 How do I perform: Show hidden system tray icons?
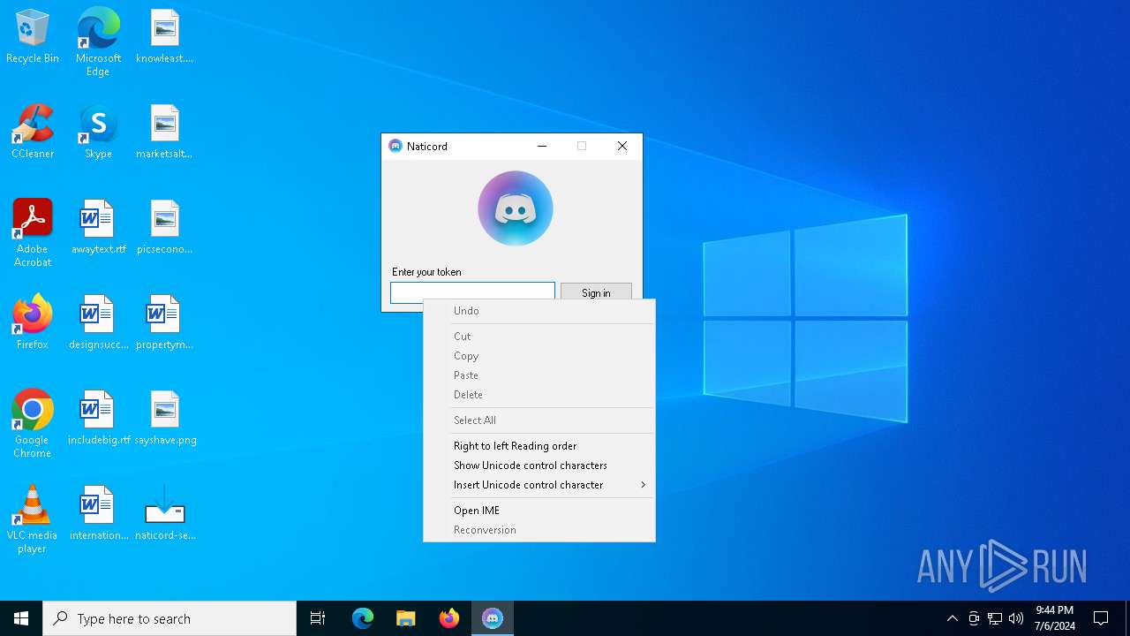(952, 618)
